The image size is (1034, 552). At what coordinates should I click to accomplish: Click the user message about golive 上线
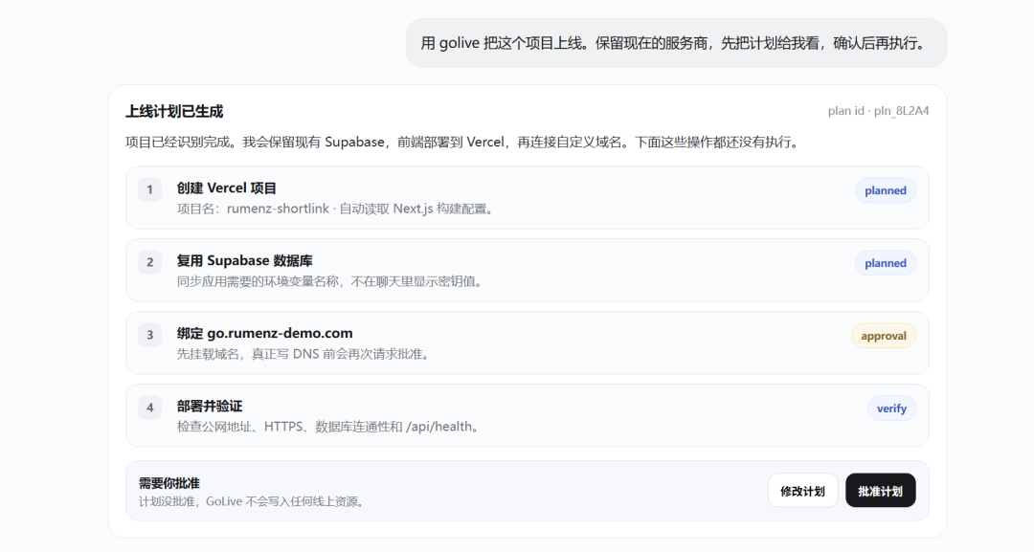tap(676, 43)
